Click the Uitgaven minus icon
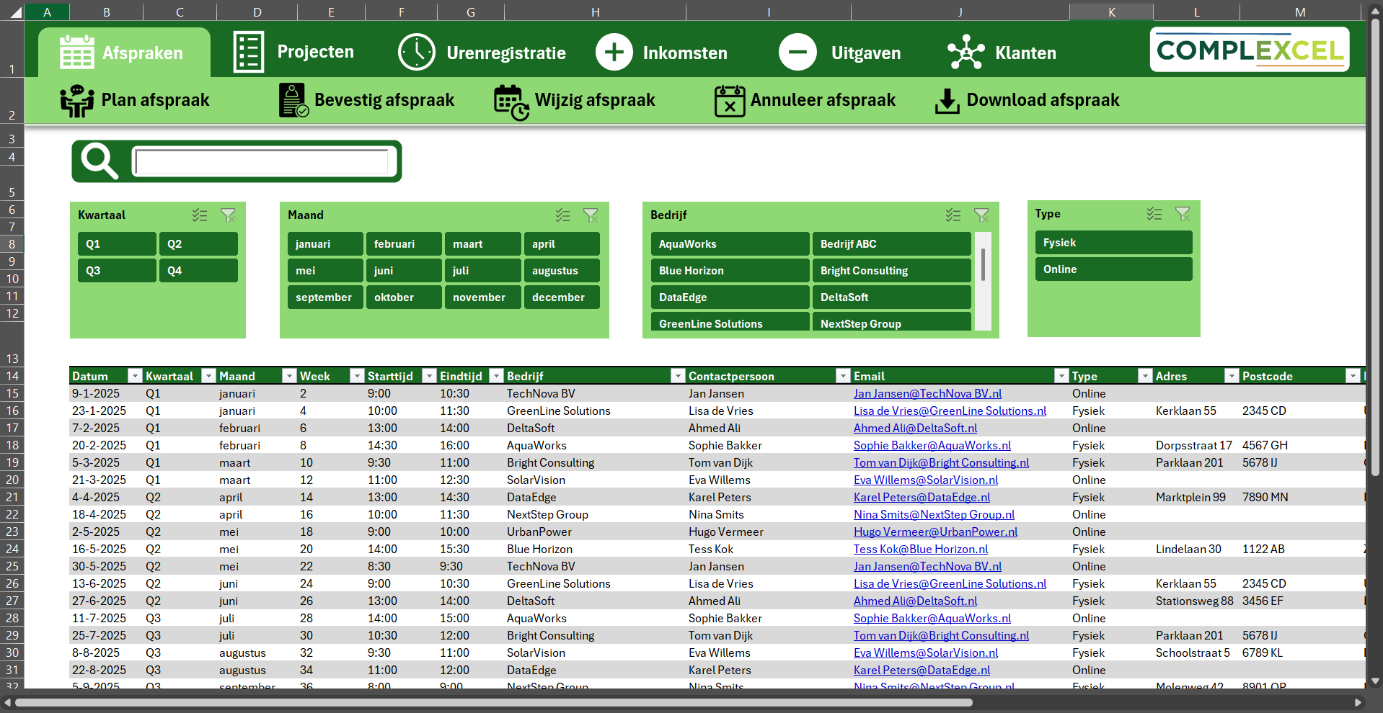Viewport: 1383px width, 713px height. 797,52
